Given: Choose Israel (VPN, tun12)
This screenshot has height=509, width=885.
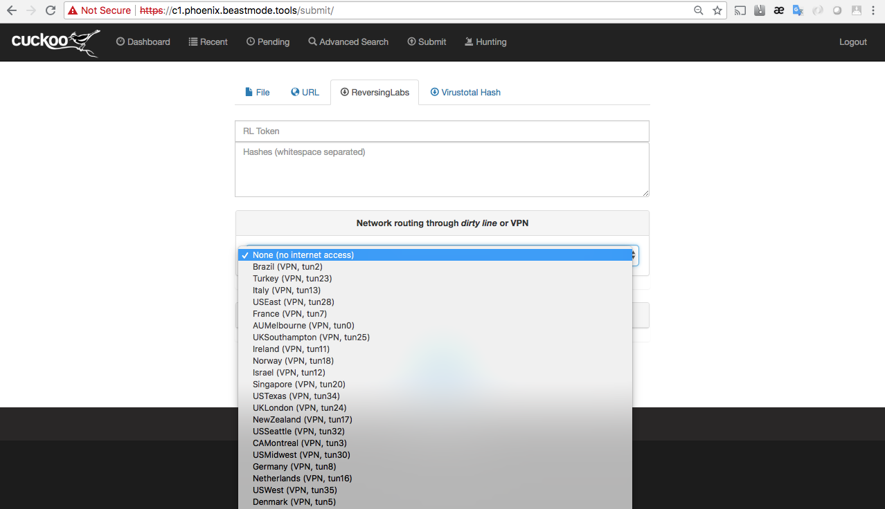Looking at the screenshot, I should pyautogui.click(x=435, y=373).
